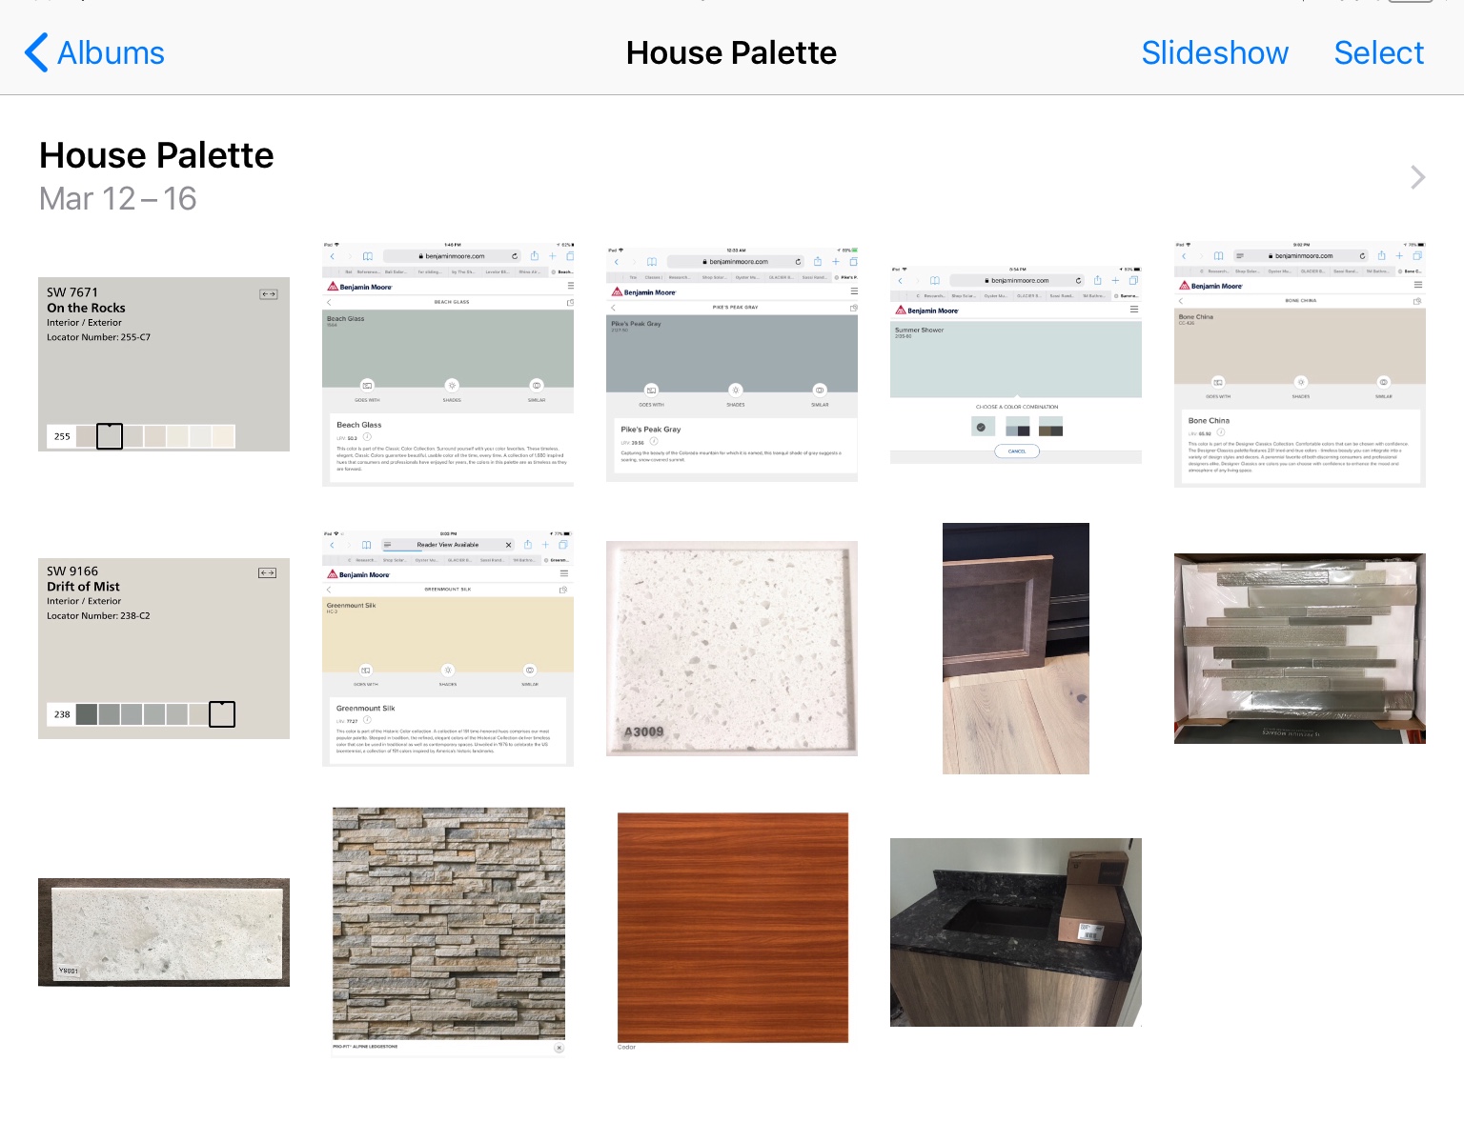Open the granite vanity top photo
This screenshot has width=1464, height=1122.
tap(1015, 932)
